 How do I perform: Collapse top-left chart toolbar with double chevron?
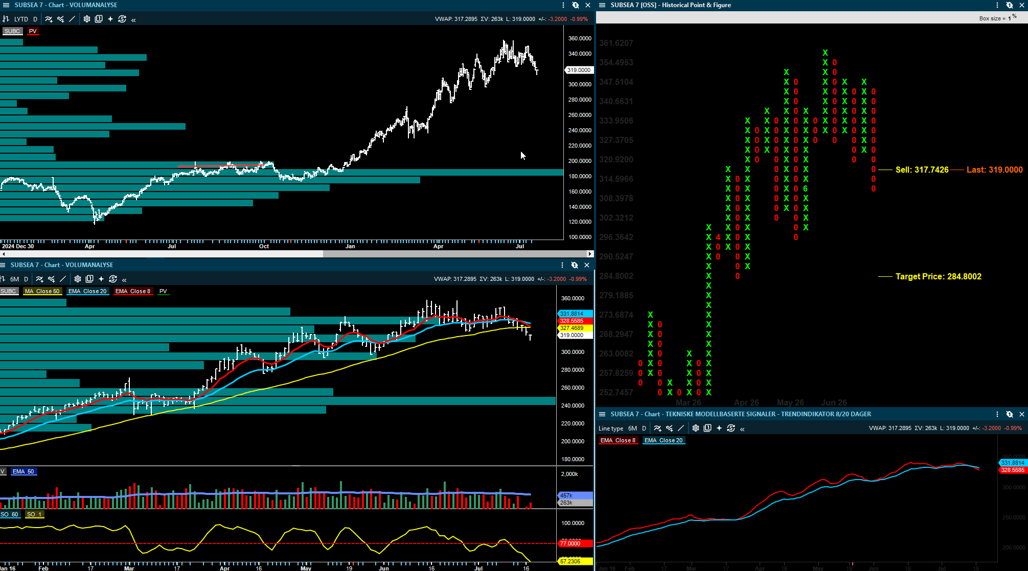click(x=133, y=20)
